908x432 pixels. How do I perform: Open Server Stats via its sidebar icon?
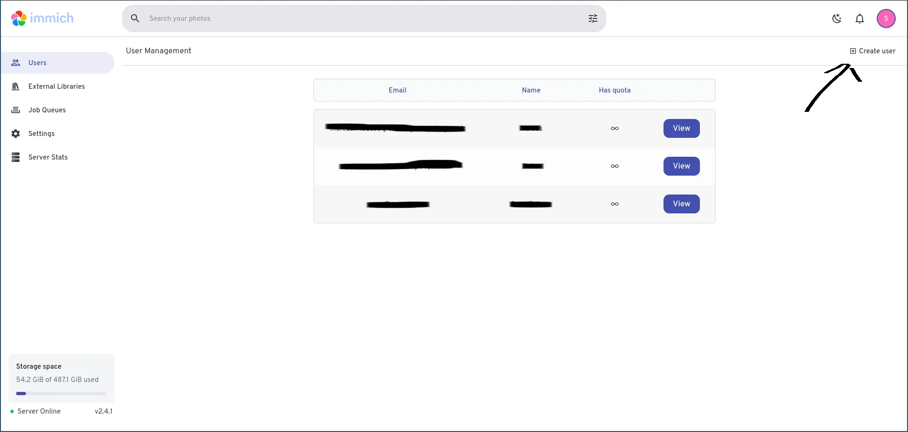click(x=16, y=157)
